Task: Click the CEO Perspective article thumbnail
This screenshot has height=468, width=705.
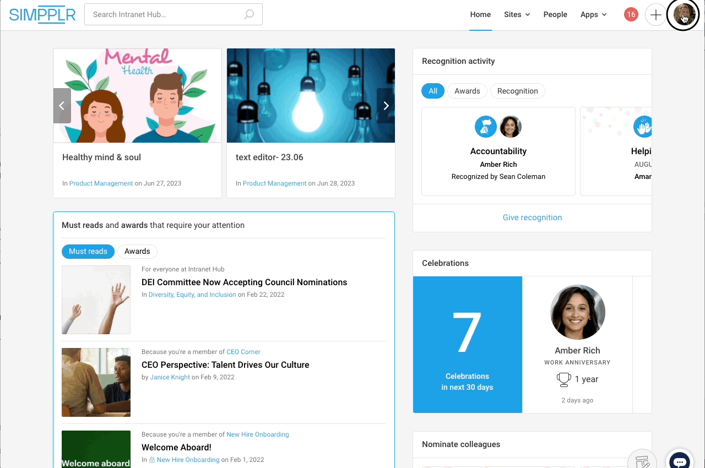Action: 96,382
